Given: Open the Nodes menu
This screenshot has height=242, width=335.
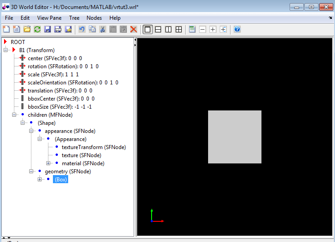Looking at the screenshot, I should tap(94, 18).
